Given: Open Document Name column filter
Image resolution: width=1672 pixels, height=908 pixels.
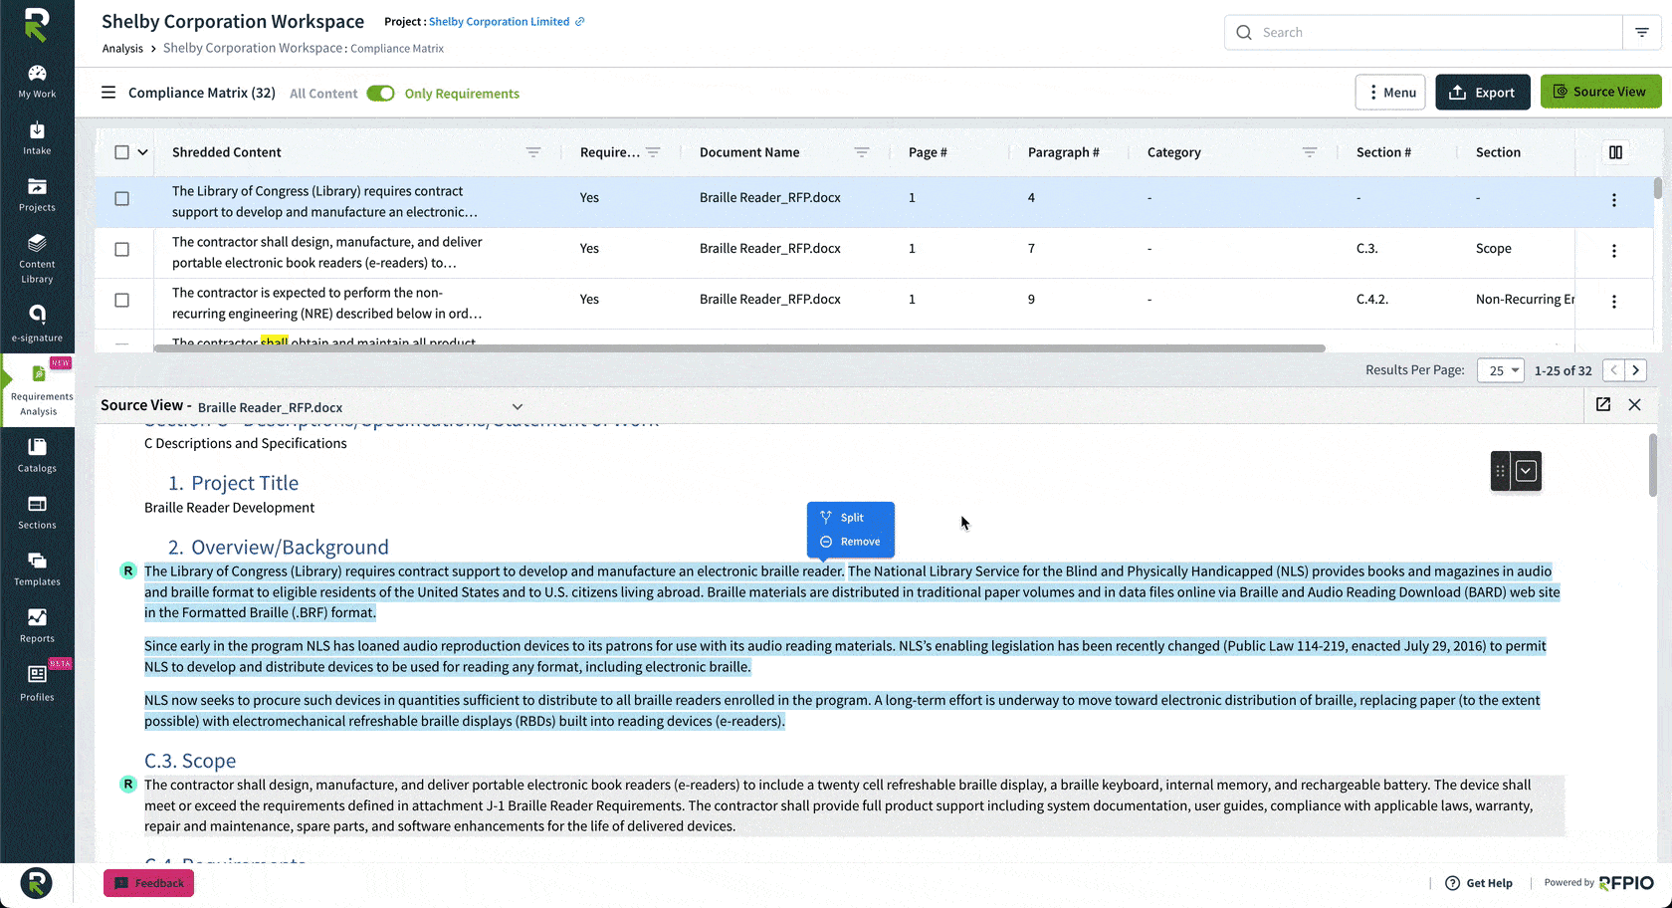Looking at the screenshot, I should click(x=862, y=152).
